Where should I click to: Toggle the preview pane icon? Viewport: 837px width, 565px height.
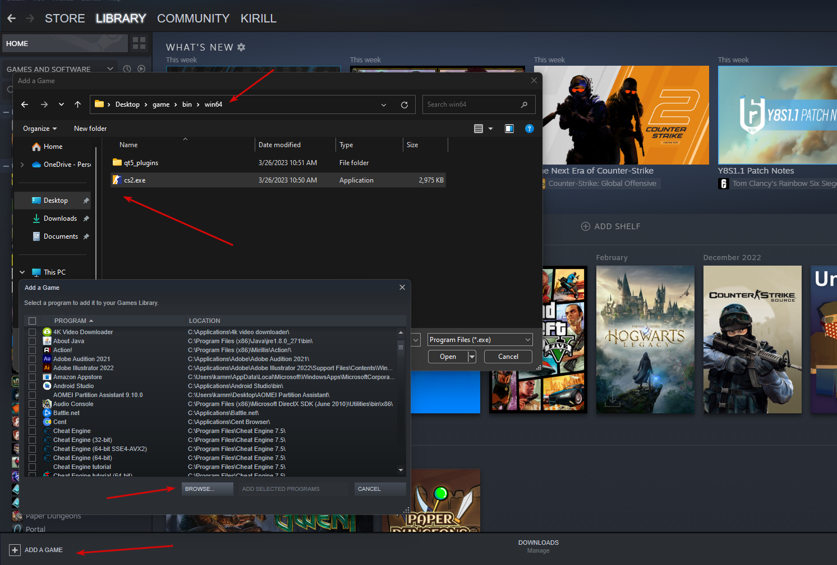point(509,129)
